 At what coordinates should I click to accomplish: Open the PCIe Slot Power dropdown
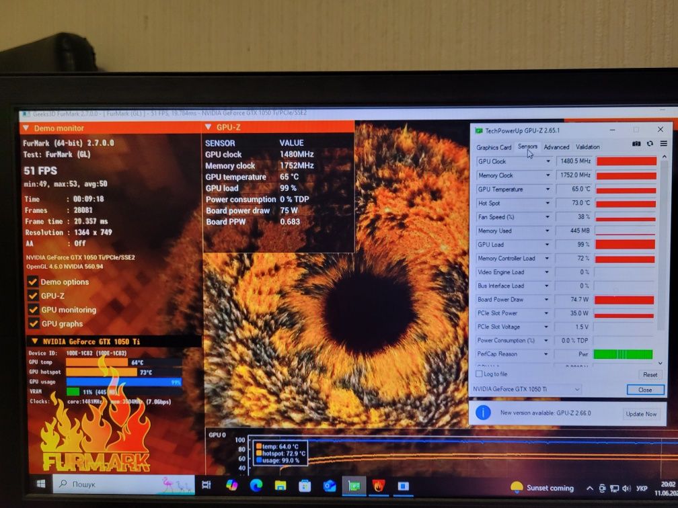(546, 313)
